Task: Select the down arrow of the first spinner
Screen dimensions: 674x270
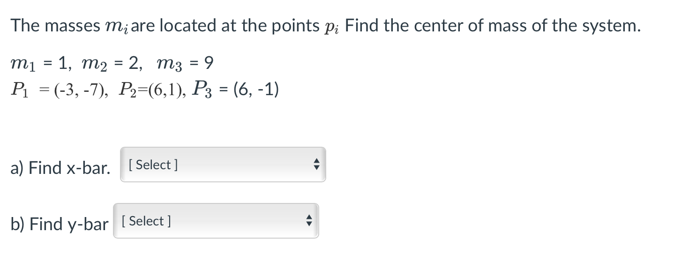Action: pos(317,168)
